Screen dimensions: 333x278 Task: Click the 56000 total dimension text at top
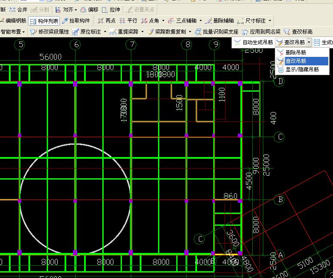(51, 57)
